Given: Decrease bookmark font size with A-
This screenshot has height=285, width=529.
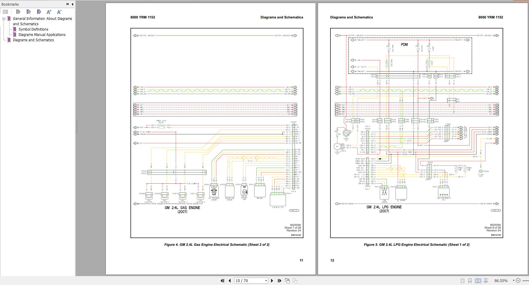Looking at the screenshot, I should coord(59,12).
